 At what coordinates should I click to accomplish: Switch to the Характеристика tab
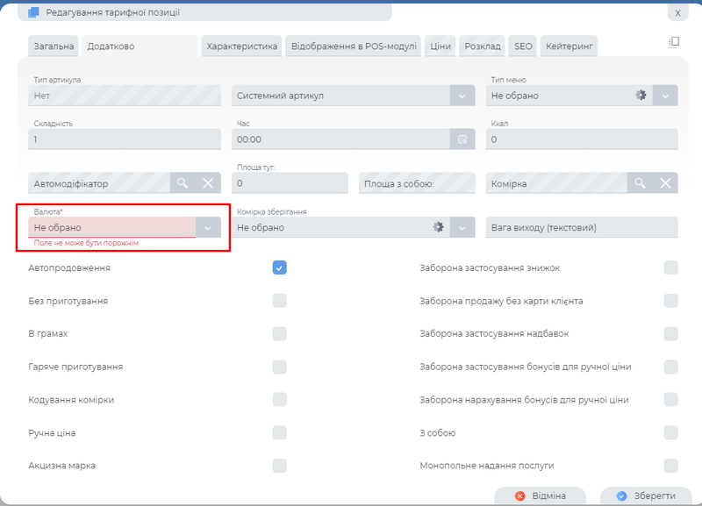(x=240, y=46)
